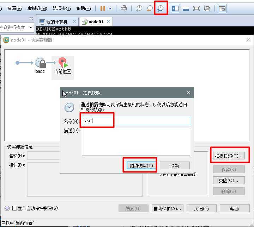254x227 pixels.
Task: Enter full screen mode via toolbar icon
Action: pyautogui.click(x=196, y=8)
